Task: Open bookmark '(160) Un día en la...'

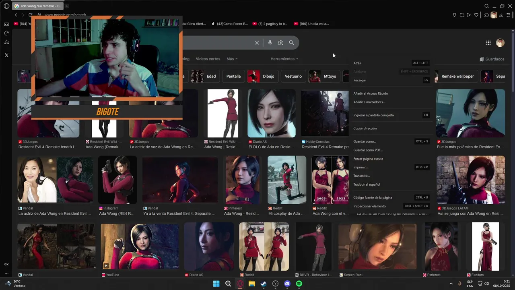Action: [311, 24]
